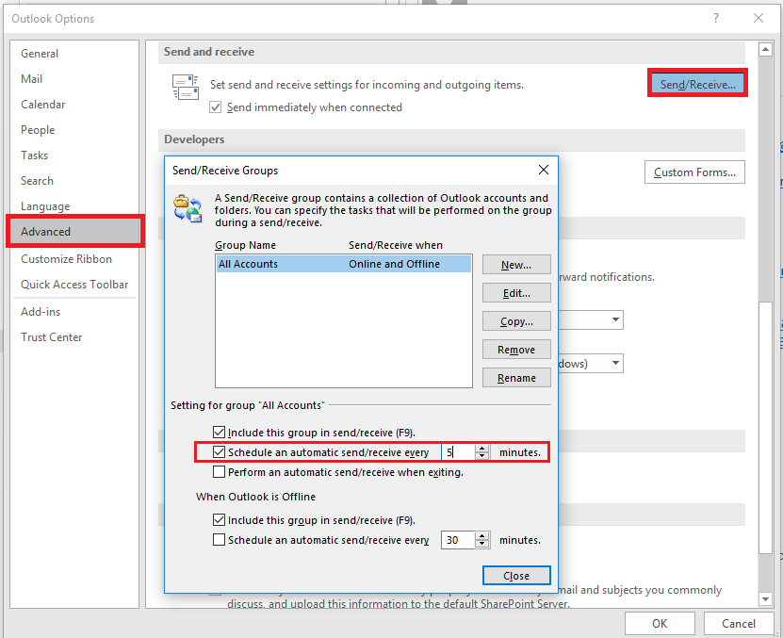This screenshot has width=783, height=638.
Task: Open the Trust Center section
Action: pos(51,336)
